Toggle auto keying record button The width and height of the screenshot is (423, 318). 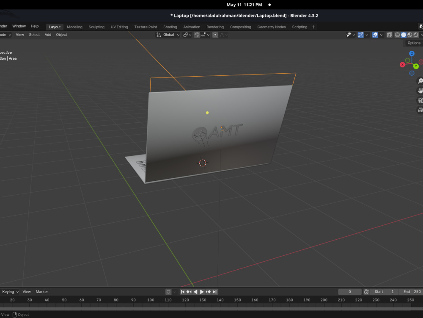[x=168, y=292]
